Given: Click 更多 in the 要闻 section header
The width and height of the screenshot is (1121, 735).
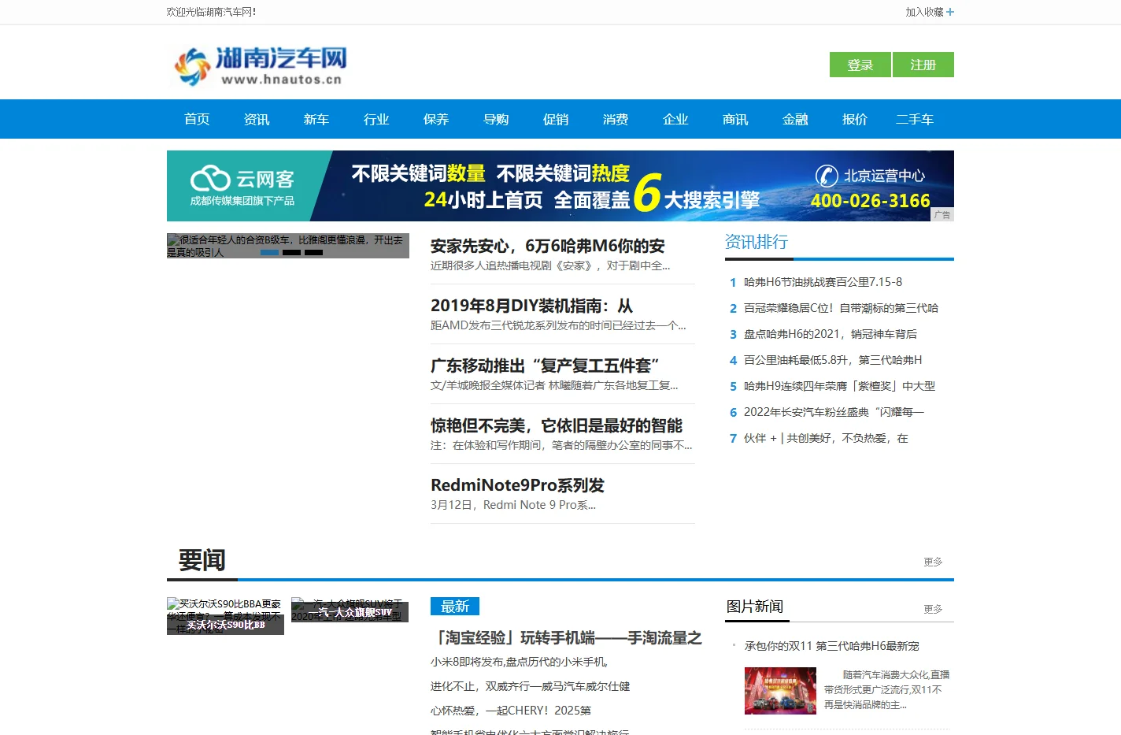Looking at the screenshot, I should click(x=933, y=562).
